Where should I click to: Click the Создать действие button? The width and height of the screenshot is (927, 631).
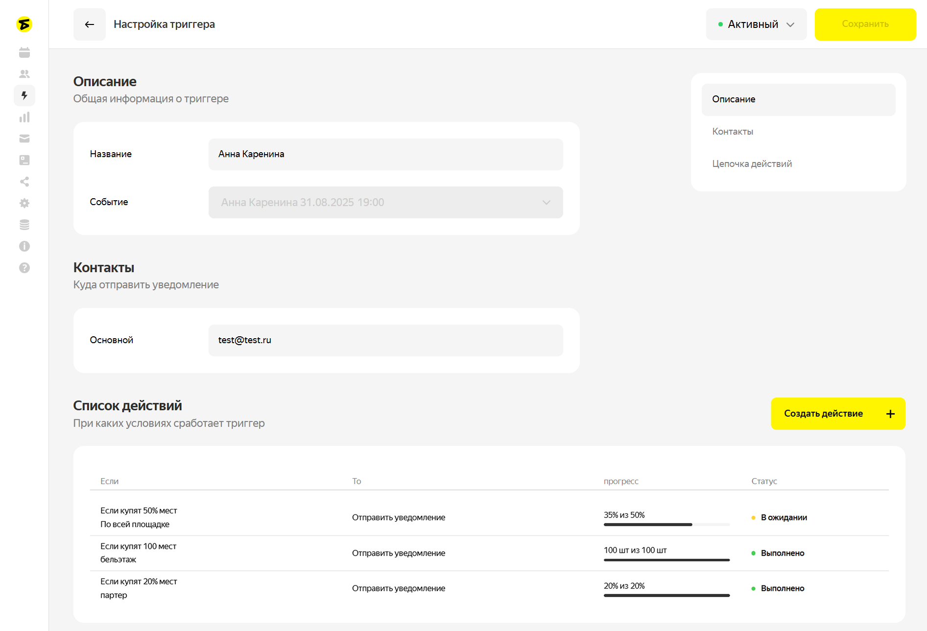(837, 414)
